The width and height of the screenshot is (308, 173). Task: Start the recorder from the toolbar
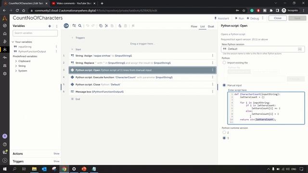point(66,25)
